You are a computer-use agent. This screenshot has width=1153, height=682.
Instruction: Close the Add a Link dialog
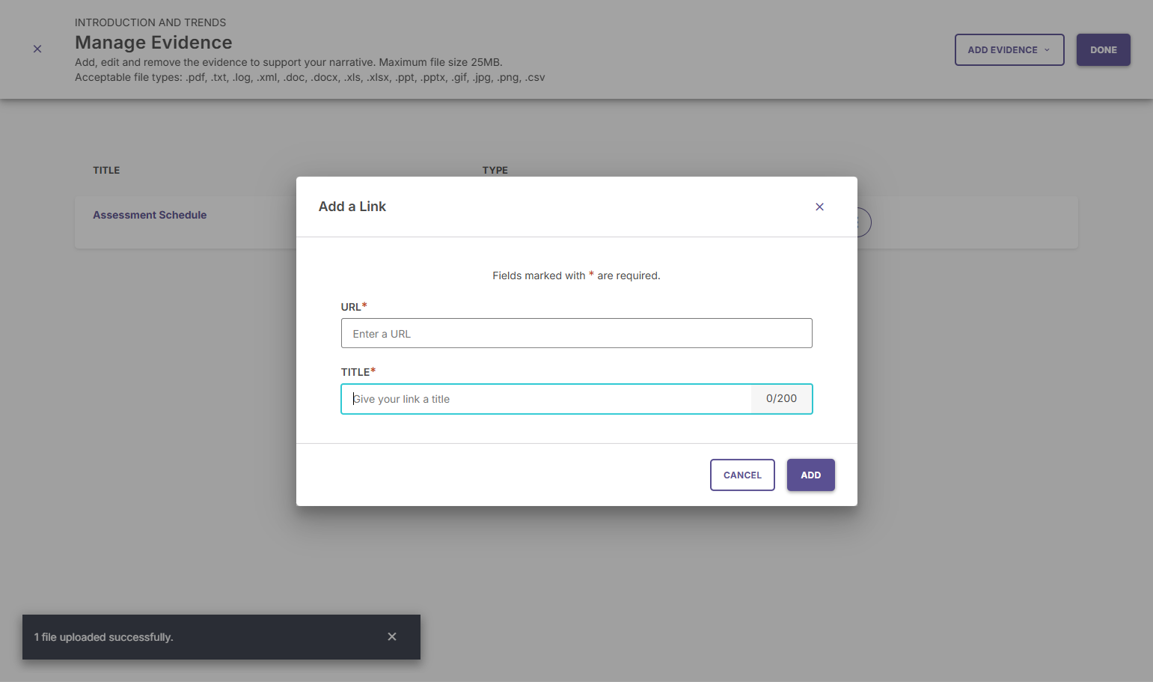tap(819, 207)
